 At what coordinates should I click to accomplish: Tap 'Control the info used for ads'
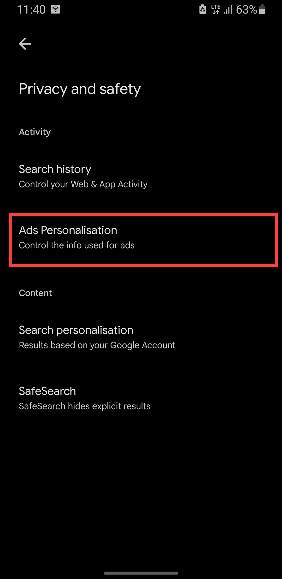pos(77,245)
